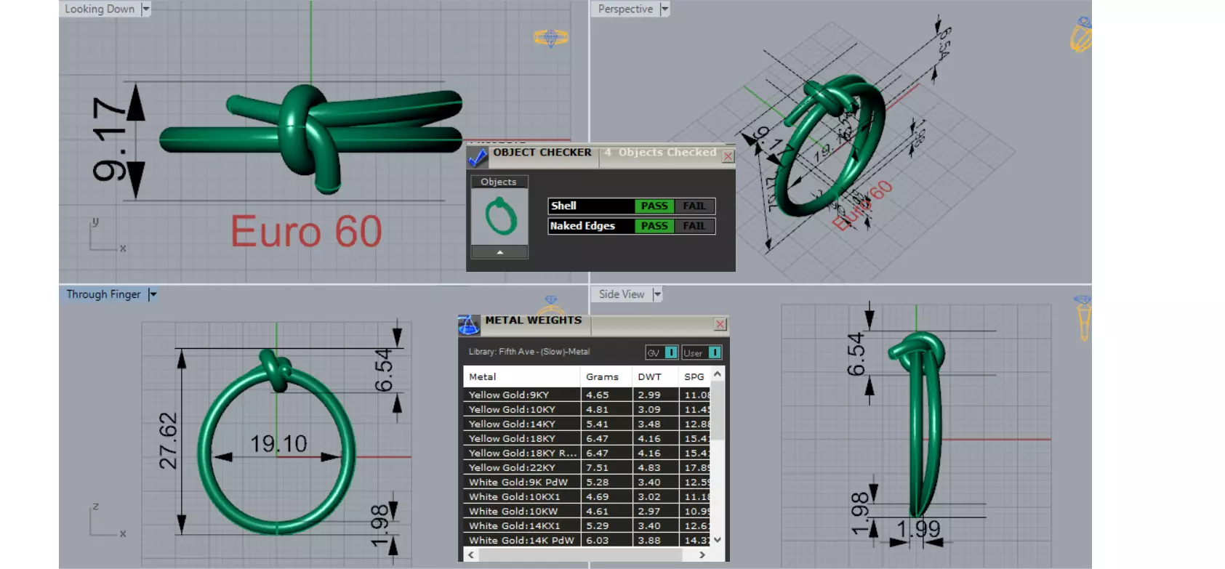This screenshot has width=1225, height=569.
Task: Open the Looking Down viewport dropdown
Action: click(x=145, y=9)
